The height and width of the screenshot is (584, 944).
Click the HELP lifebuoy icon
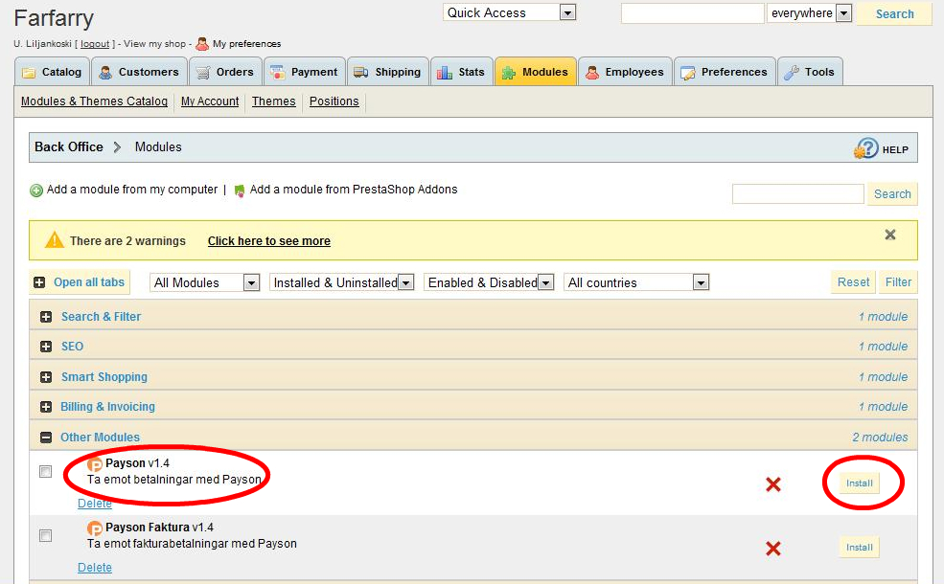point(865,148)
